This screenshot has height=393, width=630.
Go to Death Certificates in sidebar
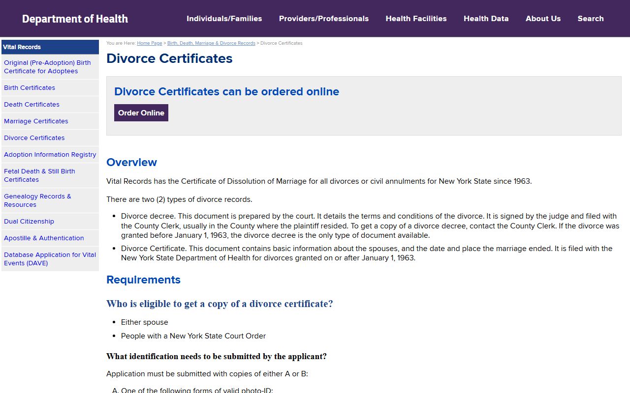click(x=50, y=105)
